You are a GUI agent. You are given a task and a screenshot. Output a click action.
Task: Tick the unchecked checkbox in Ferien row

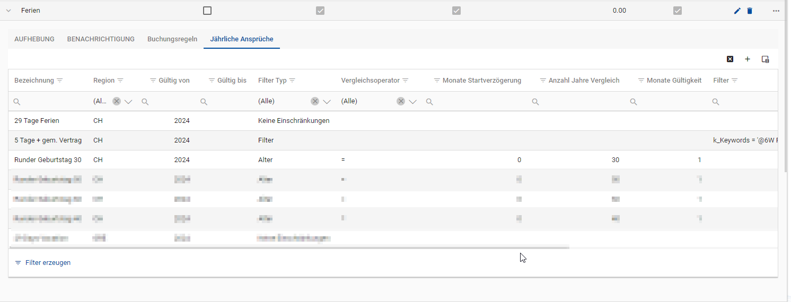207,11
